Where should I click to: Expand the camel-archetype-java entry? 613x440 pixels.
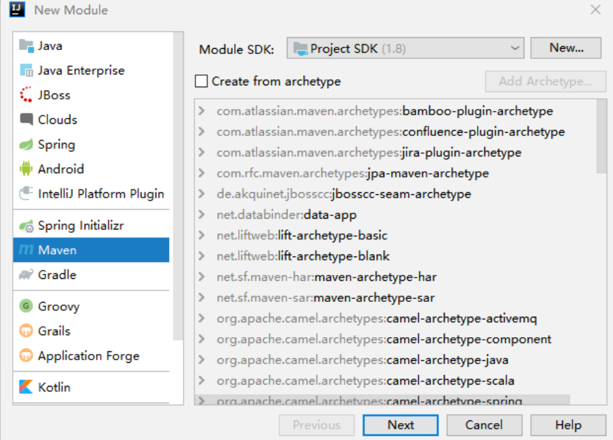202,359
